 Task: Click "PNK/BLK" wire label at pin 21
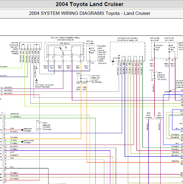click(14, 173)
